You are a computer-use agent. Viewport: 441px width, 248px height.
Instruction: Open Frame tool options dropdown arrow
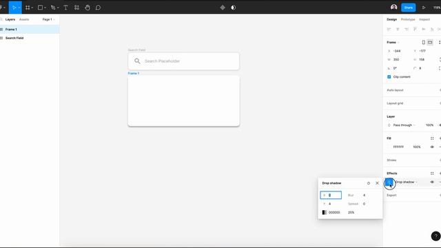pos(32,8)
